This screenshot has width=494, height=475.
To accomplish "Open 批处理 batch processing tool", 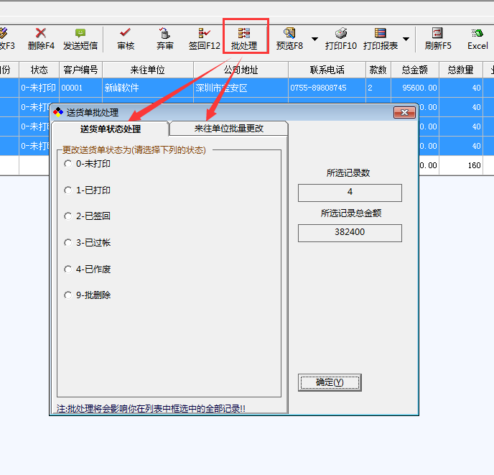I will coord(244,39).
